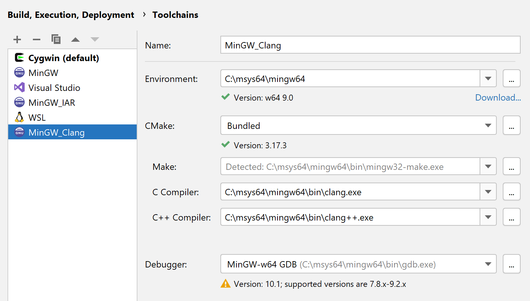Expand the Make dropdown arrow
Viewport: 530px width, 301px height.
click(x=488, y=167)
